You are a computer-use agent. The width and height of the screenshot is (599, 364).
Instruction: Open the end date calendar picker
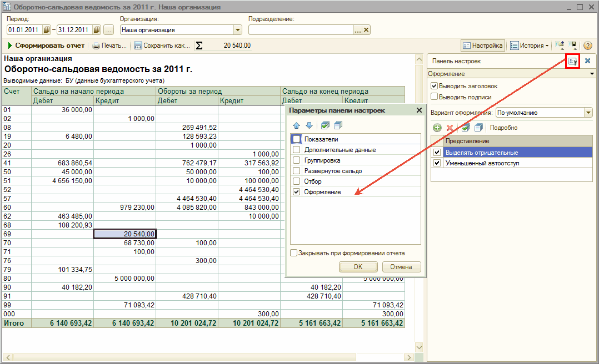97,30
